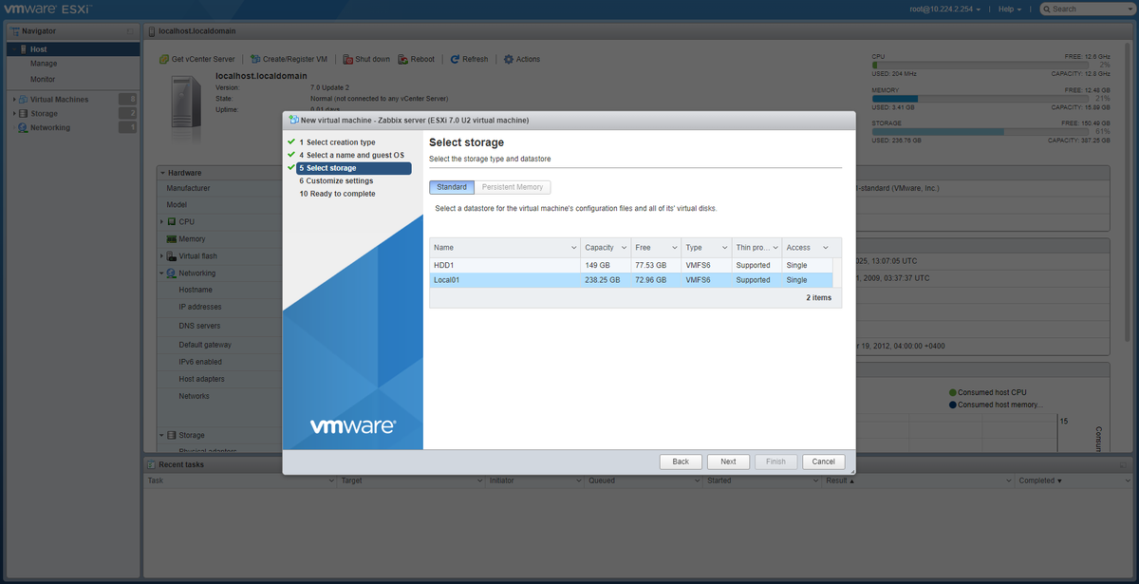Viewport: 1139px width, 584px height.
Task: Open the Free column dropdown arrow
Action: point(673,248)
